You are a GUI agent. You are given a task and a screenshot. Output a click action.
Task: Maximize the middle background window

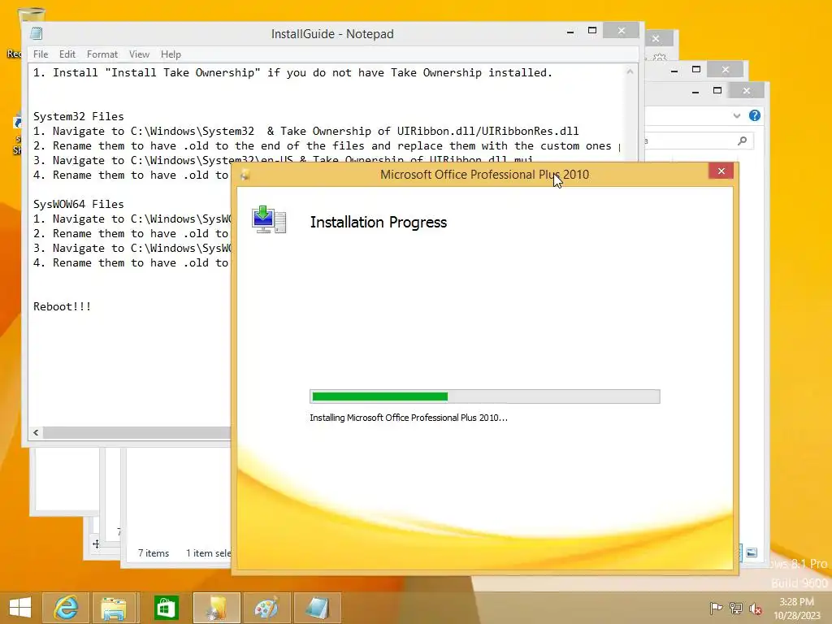696,70
